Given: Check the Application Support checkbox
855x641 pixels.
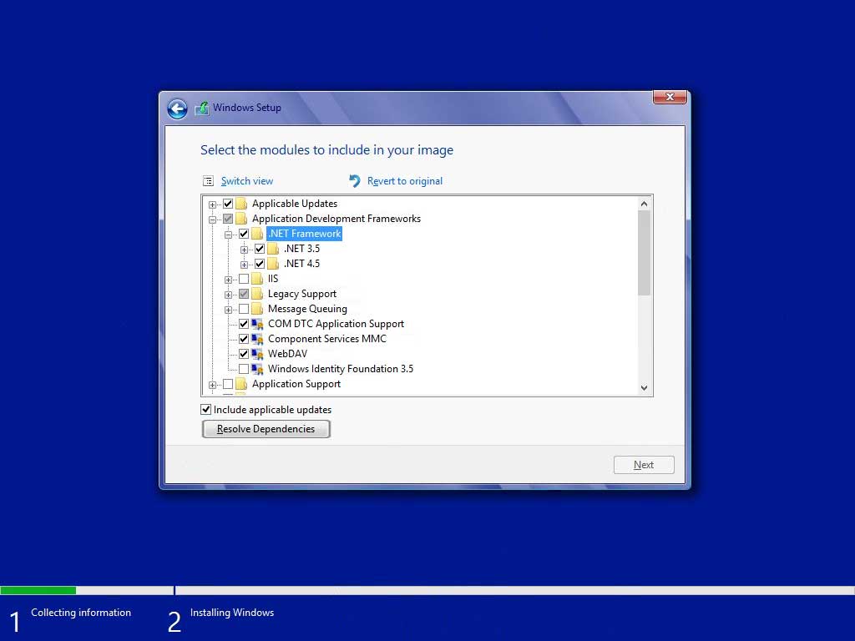Looking at the screenshot, I should [228, 384].
